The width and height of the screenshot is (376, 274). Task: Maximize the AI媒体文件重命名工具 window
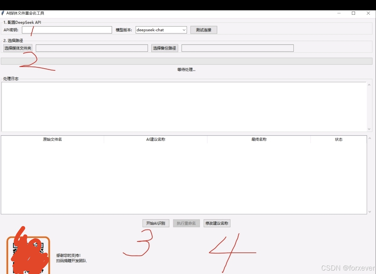pos(353,13)
